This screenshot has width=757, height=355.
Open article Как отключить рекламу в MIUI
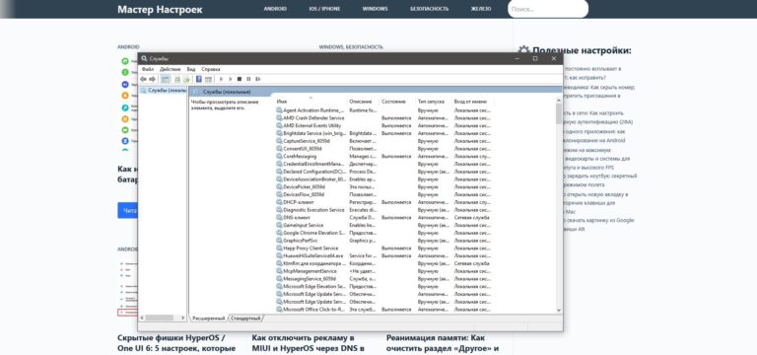point(308,343)
